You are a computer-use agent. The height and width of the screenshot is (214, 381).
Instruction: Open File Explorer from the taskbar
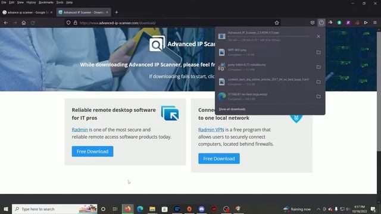tap(152, 209)
